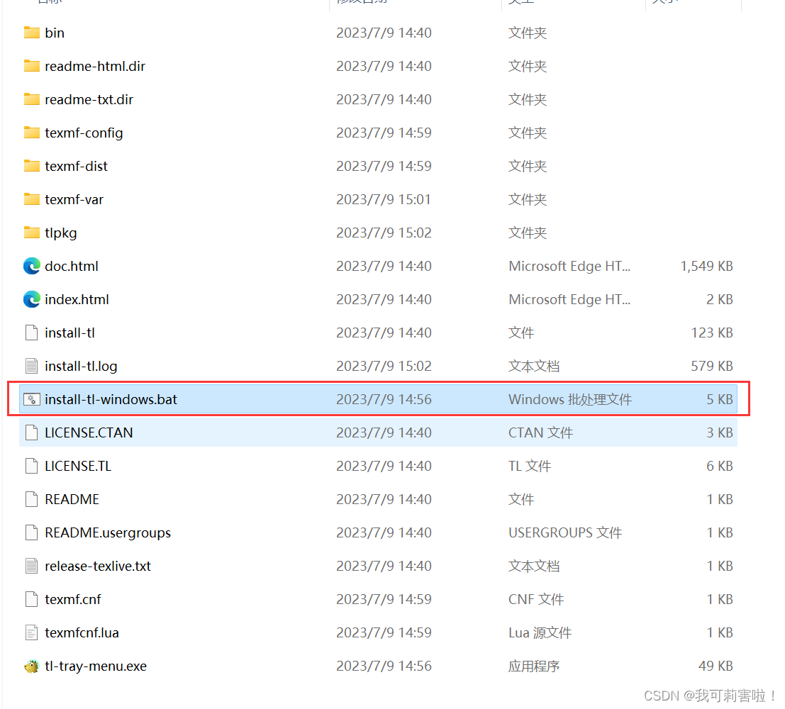Click the bin folder icon

tap(31, 33)
